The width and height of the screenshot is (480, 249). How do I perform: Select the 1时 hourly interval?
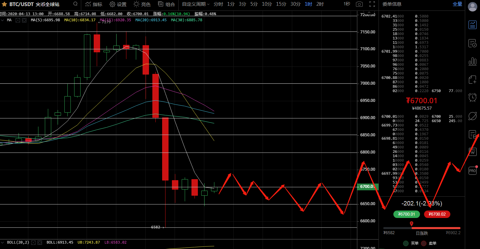coord(308,4)
